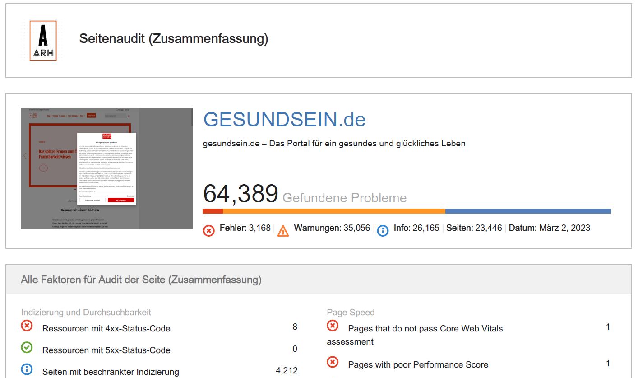Select Seiten mit beschränkter Indizierung factor
This screenshot has width=638, height=378.
[111, 372]
